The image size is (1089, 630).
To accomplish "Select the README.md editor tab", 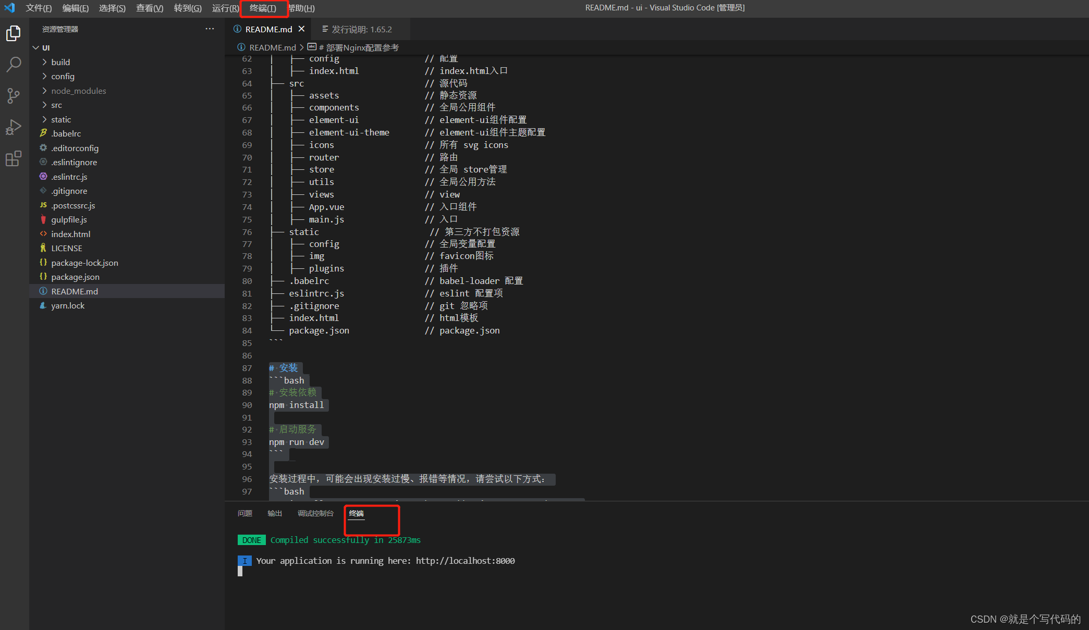I will click(x=268, y=29).
